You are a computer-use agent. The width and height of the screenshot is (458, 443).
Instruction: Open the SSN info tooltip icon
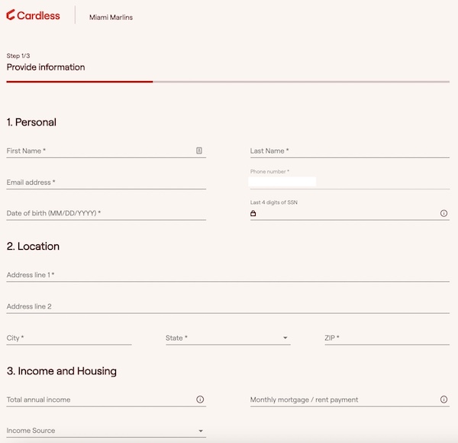pos(443,213)
